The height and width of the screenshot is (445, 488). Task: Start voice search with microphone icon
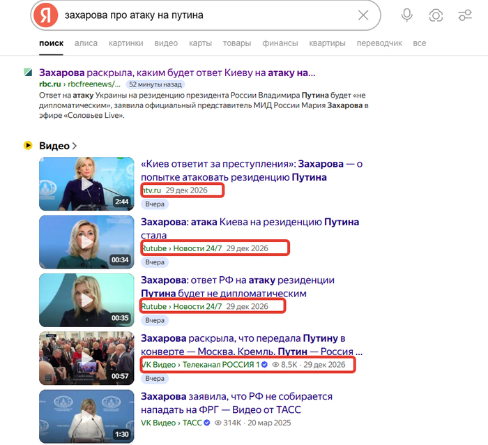[406, 15]
